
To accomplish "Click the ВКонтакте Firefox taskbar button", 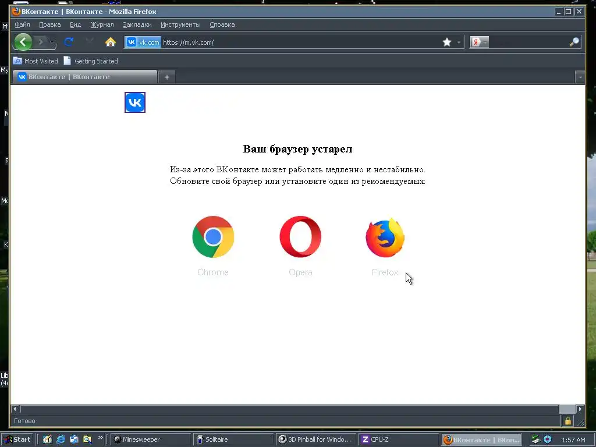I will [481, 439].
